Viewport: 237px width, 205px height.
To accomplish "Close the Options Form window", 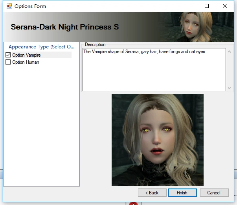I will pos(225,6).
